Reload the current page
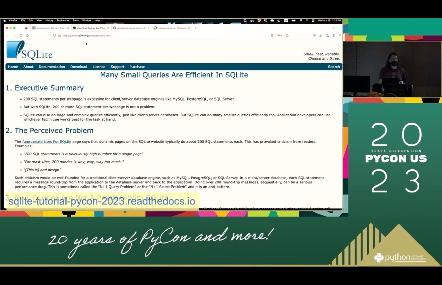This screenshot has width=442, height=285. 21,35
